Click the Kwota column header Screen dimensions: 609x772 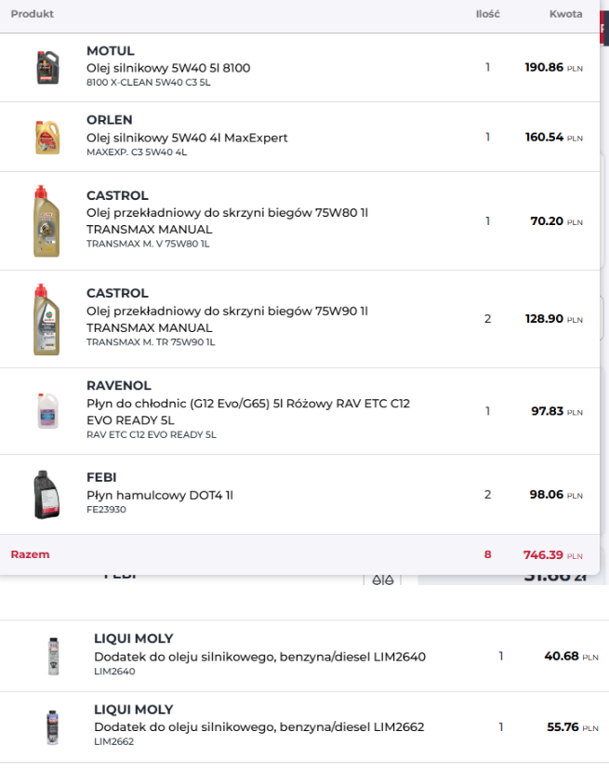pos(565,14)
